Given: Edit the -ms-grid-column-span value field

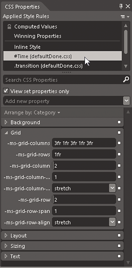Looking at the screenshot, I should coord(84,177).
